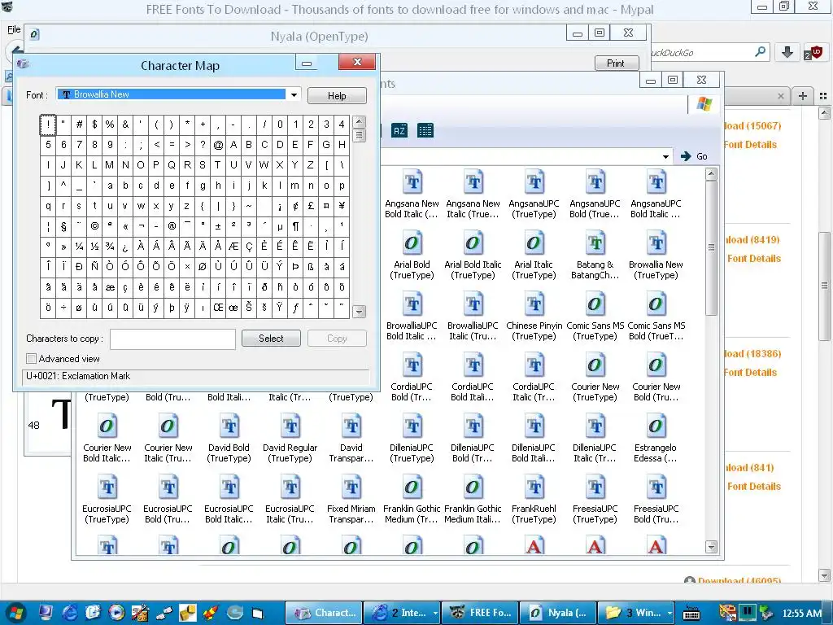Open the Arial Italic (TrueType) font icon
833x625 pixels.
click(534, 243)
